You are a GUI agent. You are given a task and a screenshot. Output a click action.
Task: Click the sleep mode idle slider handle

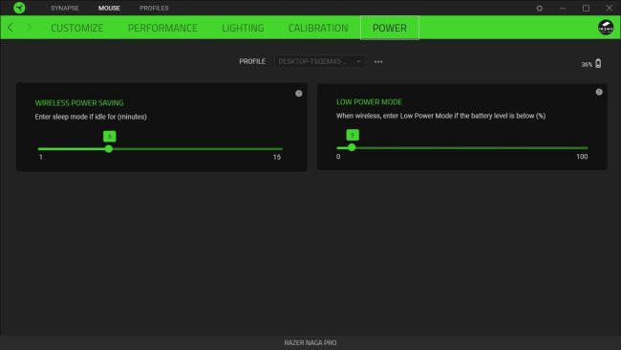[x=109, y=149]
